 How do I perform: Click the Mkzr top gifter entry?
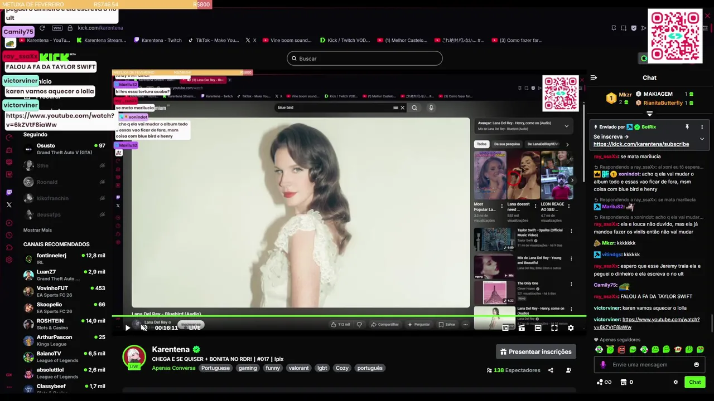[619, 98]
